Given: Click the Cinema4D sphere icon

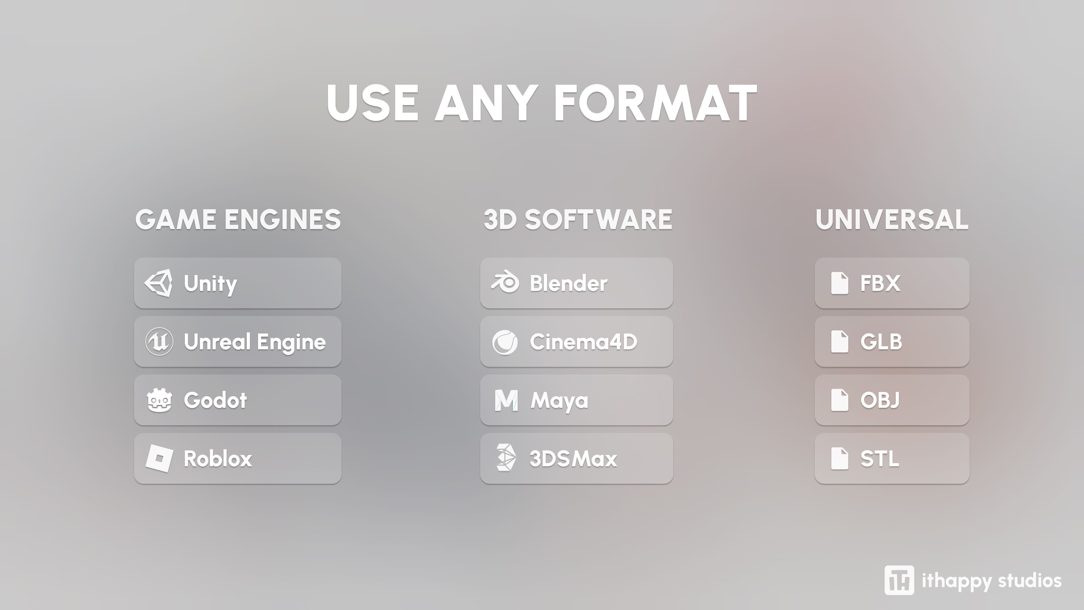Looking at the screenshot, I should 505,342.
